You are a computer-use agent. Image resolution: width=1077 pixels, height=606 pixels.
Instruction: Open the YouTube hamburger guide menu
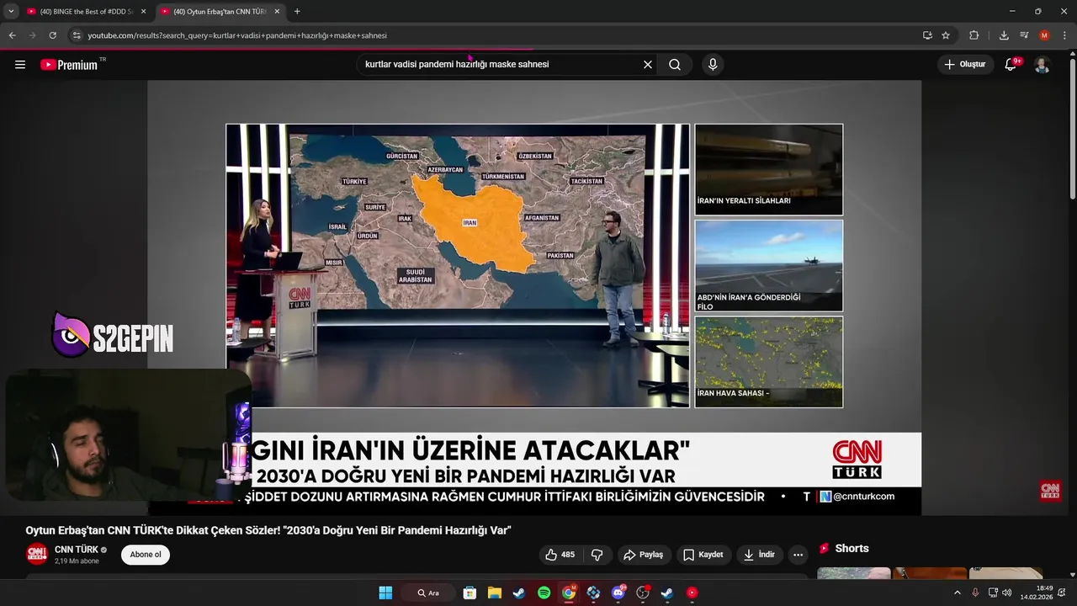point(20,65)
